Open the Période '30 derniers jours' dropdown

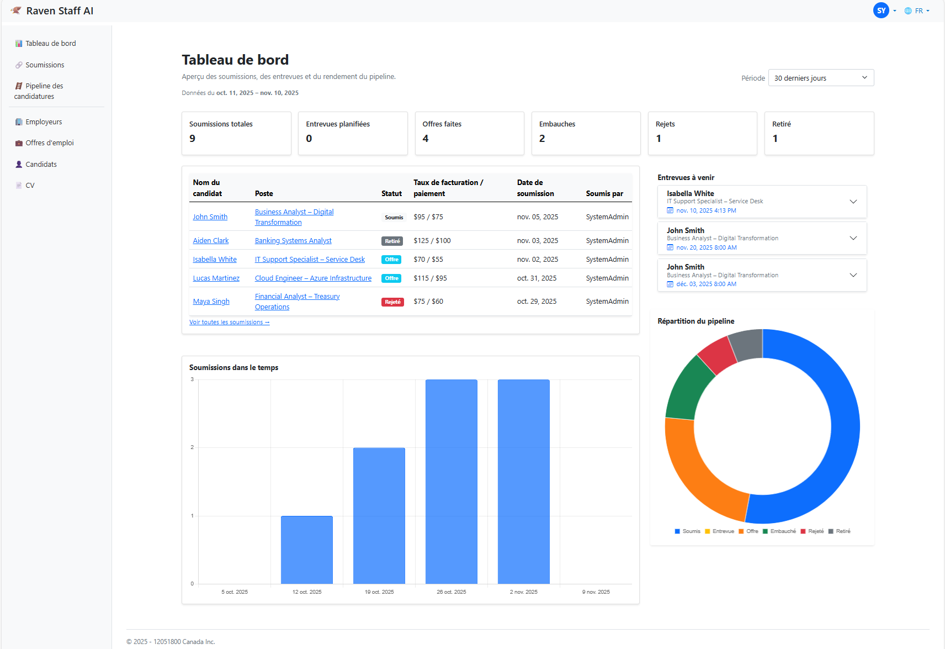click(x=821, y=77)
